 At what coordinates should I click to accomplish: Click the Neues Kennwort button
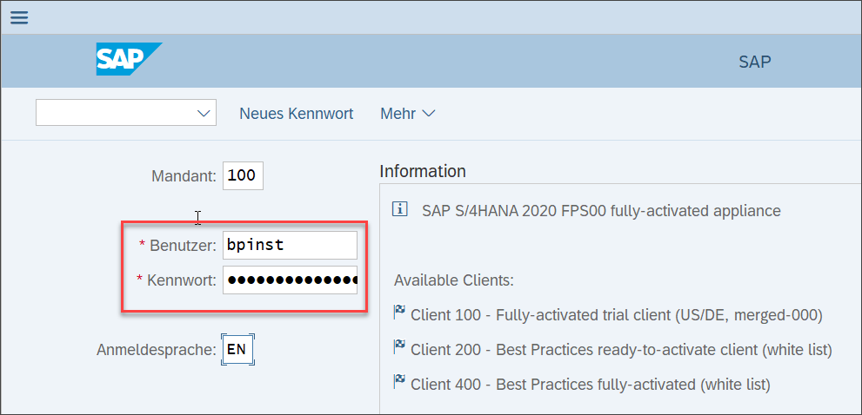pyautogui.click(x=297, y=114)
